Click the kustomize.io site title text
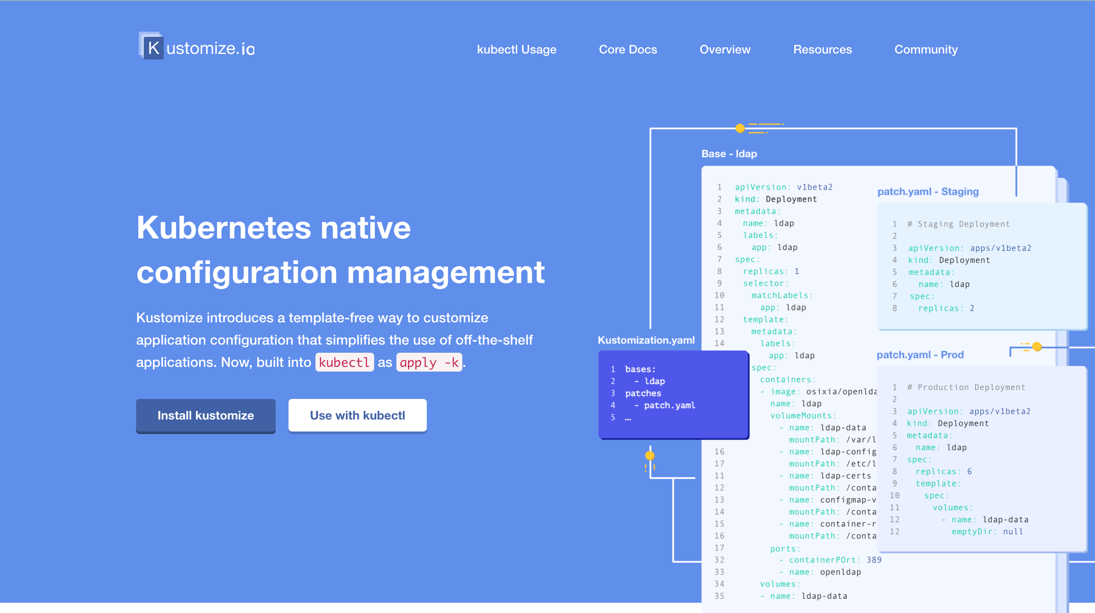 (x=210, y=49)
